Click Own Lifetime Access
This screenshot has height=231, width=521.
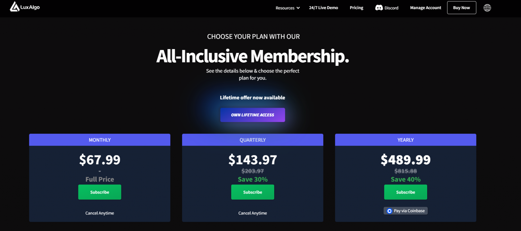(x=252, y=115)
